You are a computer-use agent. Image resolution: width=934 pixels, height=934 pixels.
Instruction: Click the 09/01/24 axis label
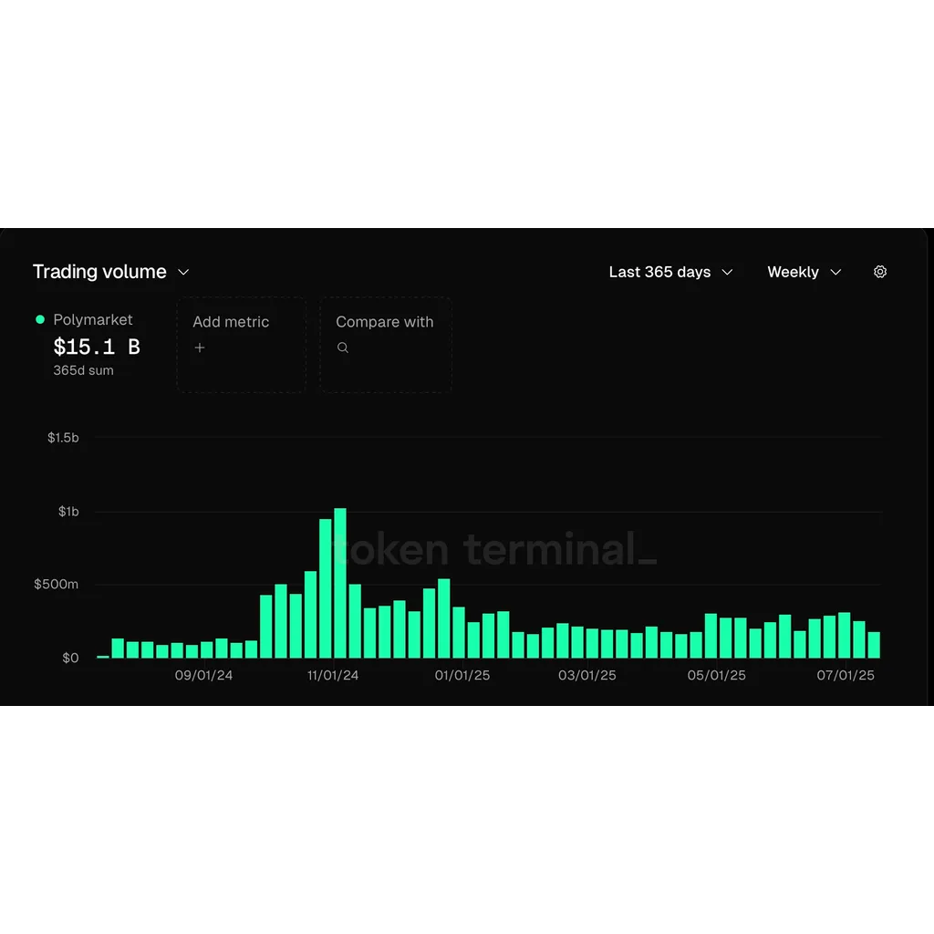pyautogui.click(x=203, y=676)
